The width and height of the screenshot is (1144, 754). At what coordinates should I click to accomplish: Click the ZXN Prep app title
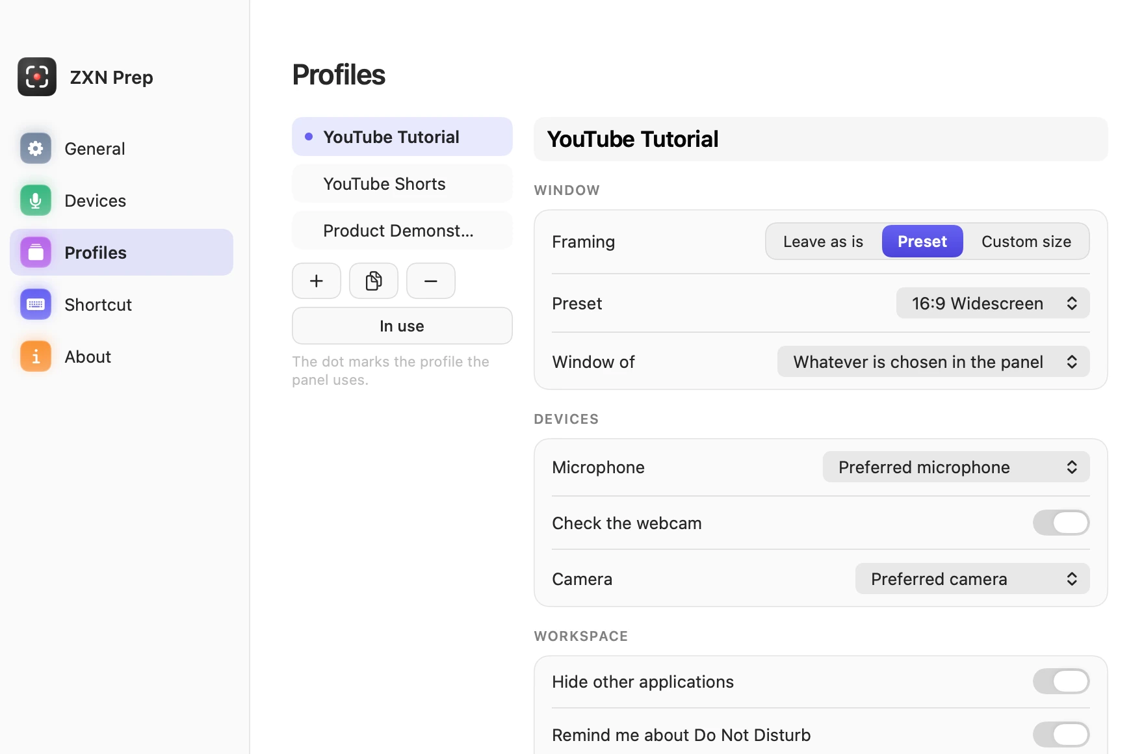(111, 77)
